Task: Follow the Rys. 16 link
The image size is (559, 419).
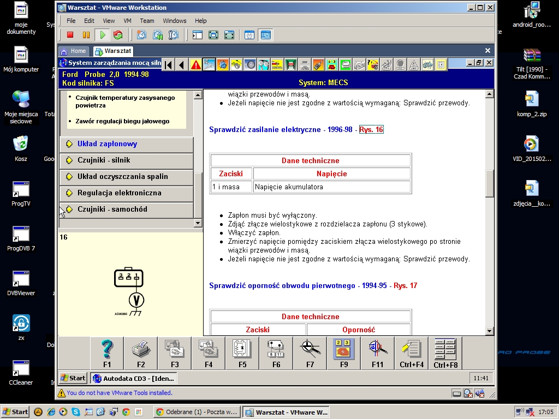Action: coord(371,130)
